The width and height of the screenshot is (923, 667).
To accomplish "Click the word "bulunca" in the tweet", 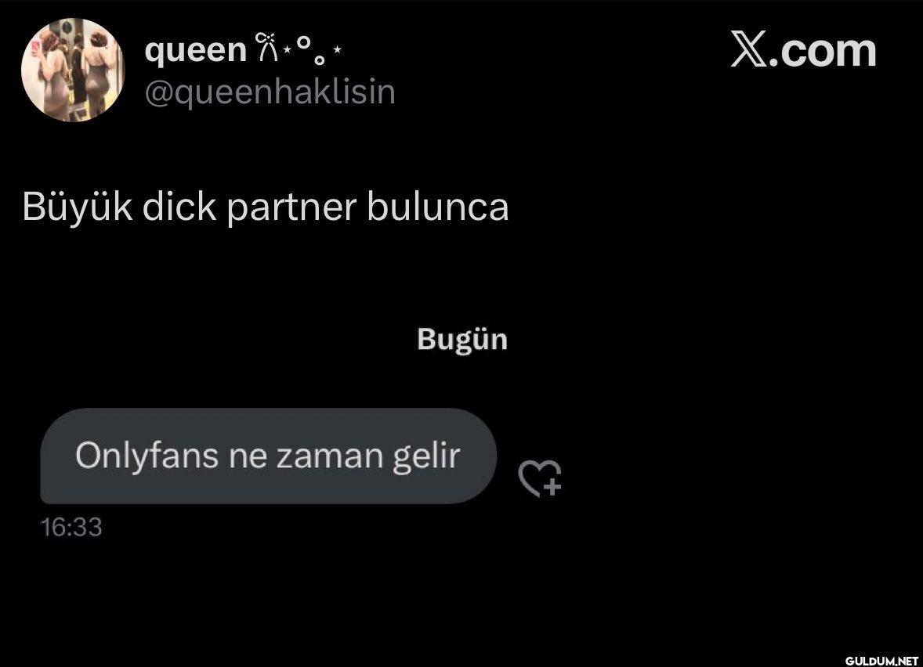I will 438,207.
